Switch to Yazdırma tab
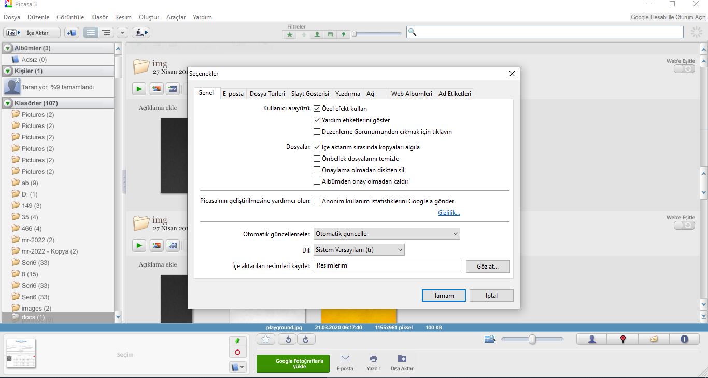 pos(348,94)
